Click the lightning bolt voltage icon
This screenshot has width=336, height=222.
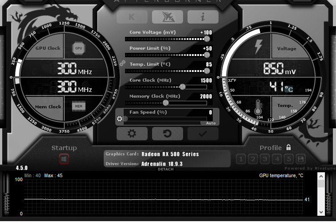[x=258, y=47]
